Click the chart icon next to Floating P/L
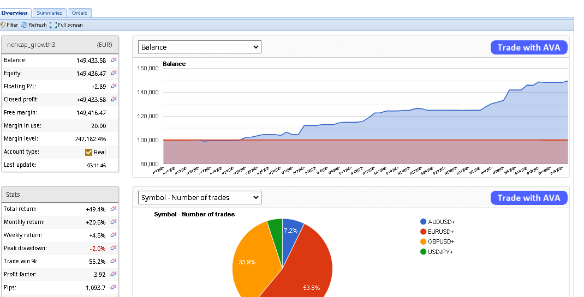The height and width of the screenshot is (297, 584). click(x=114, y=86)
